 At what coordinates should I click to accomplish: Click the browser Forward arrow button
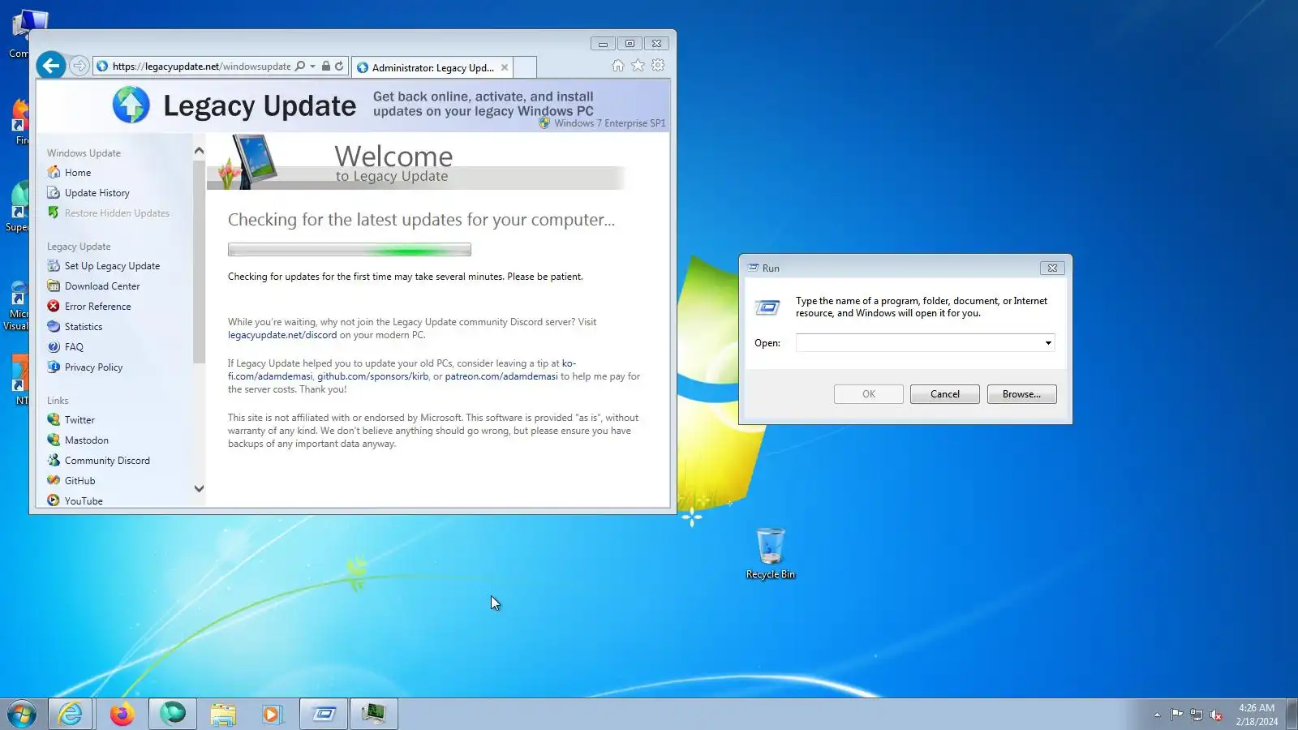tap(79, 67)
